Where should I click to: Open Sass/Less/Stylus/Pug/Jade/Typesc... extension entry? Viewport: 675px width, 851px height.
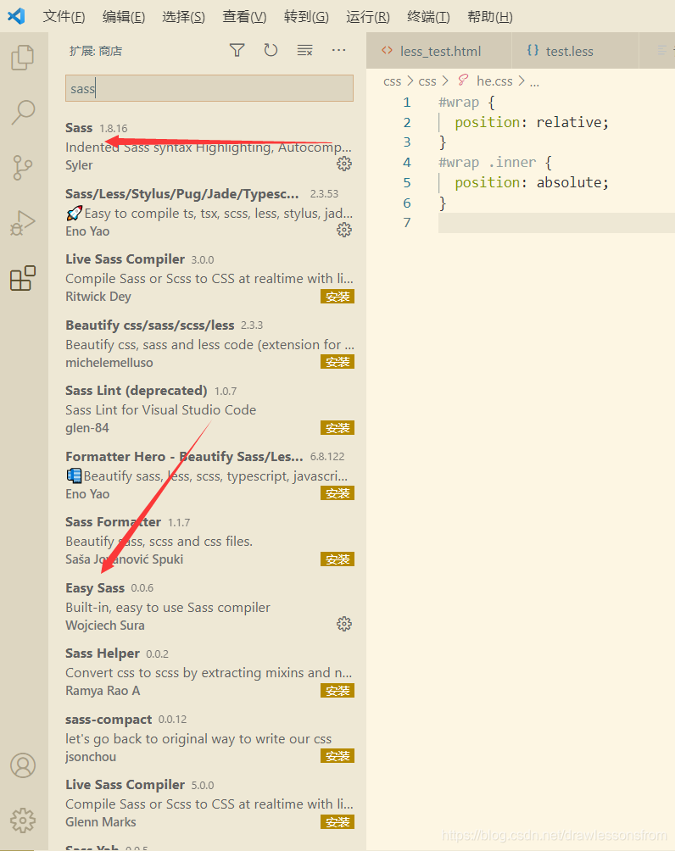pos(209,212)
